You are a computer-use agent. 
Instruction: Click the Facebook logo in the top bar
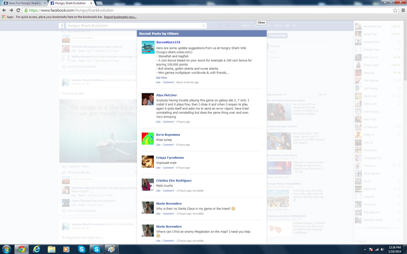[61, 25]
